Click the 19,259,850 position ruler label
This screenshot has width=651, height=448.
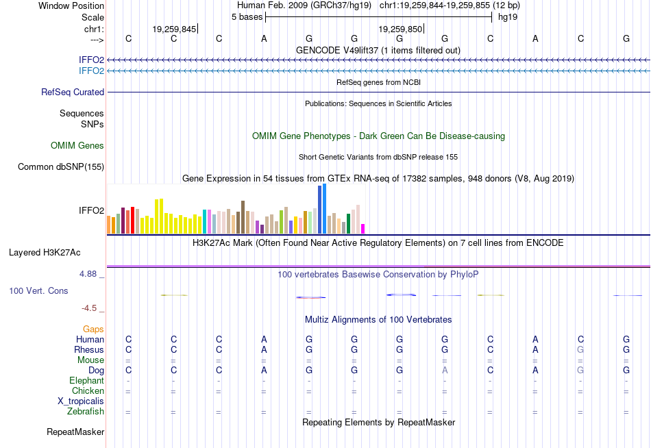click(x=400, y=29)
